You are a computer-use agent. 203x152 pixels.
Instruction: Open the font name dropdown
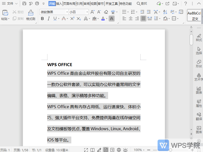point(67,12)
